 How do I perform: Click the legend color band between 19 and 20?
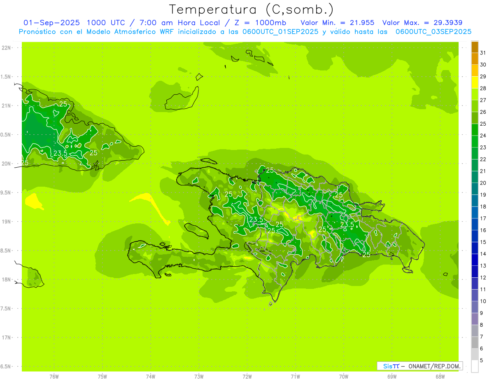(475, 189)
